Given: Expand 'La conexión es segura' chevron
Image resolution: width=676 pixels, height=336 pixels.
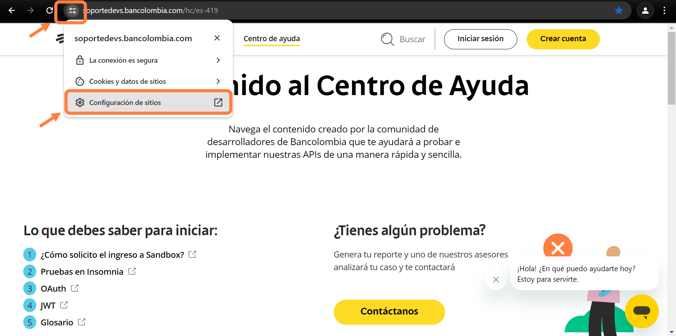Looking at the screenshot, I should tap(218, 60).
